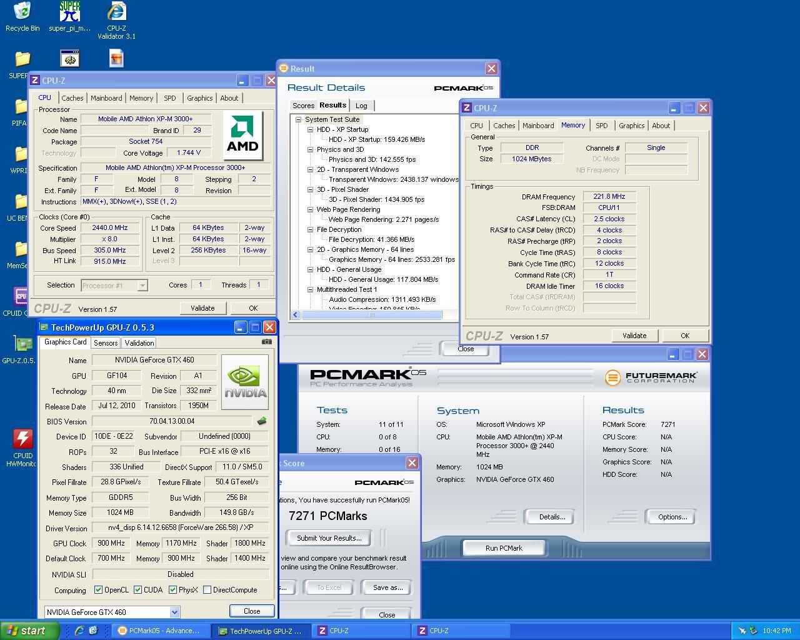Screen dimensions: 800x640
Task: Toggle the OpenCL checkbox
Action: click(98, 589)
